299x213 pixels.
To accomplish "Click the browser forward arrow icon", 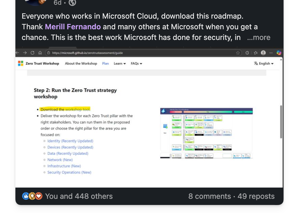I will point(25,53).
